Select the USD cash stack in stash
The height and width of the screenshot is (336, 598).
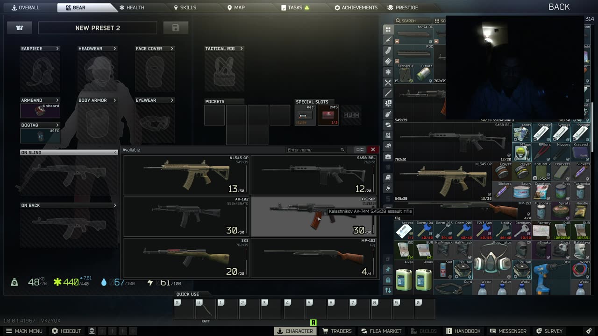coord(404,250)
